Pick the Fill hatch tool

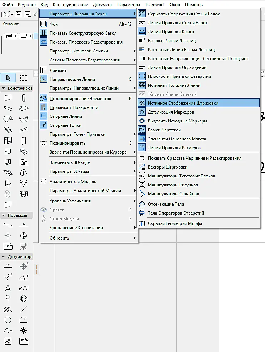(x=8, y=310)
